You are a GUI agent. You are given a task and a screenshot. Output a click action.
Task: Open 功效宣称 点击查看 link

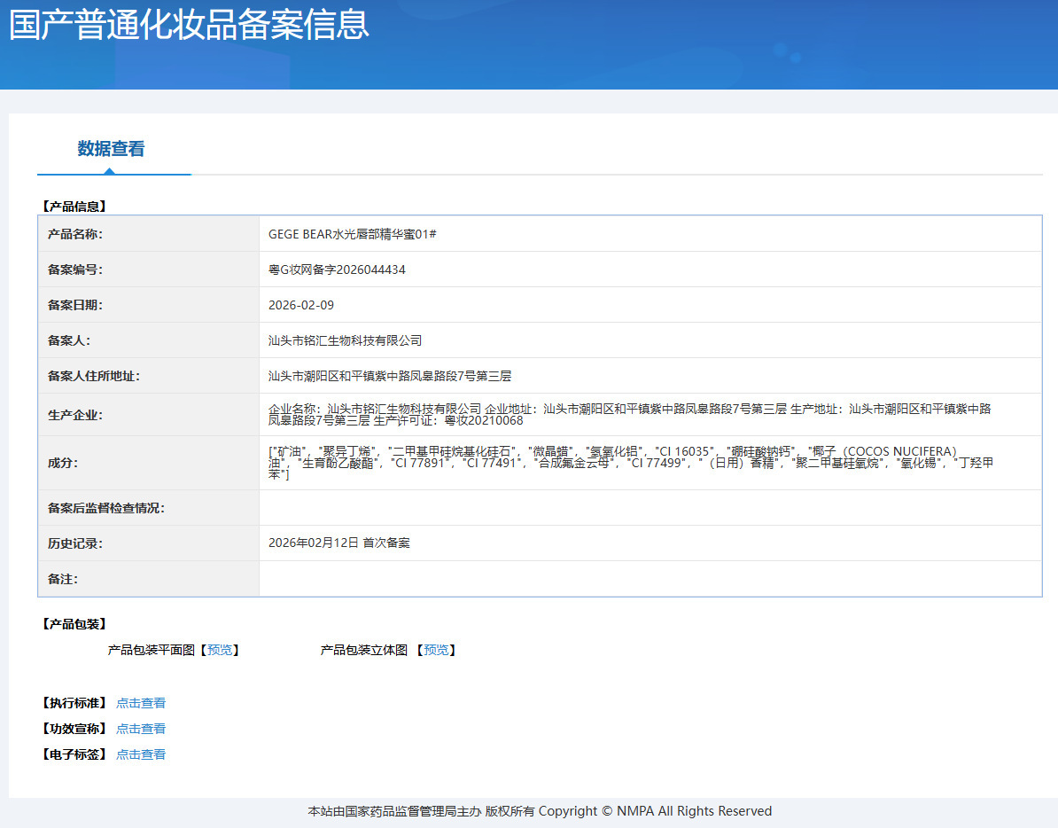(140, 729)
